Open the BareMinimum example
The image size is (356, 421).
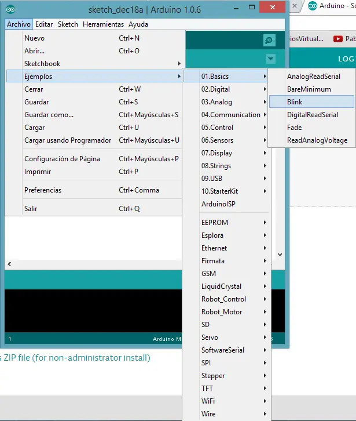point(312,89)
